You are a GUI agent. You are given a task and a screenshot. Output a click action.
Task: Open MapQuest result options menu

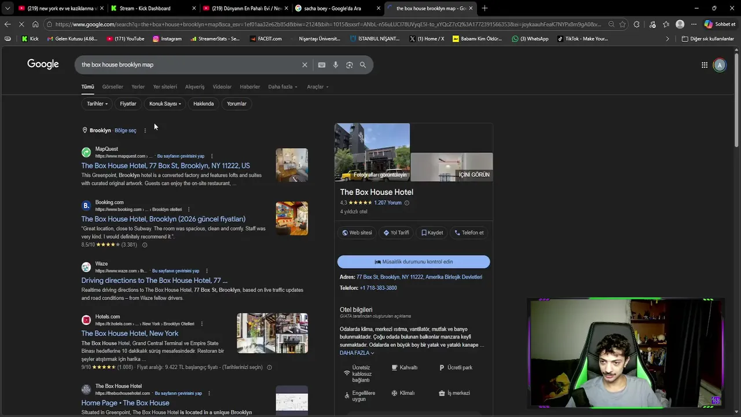pos(212,156)
